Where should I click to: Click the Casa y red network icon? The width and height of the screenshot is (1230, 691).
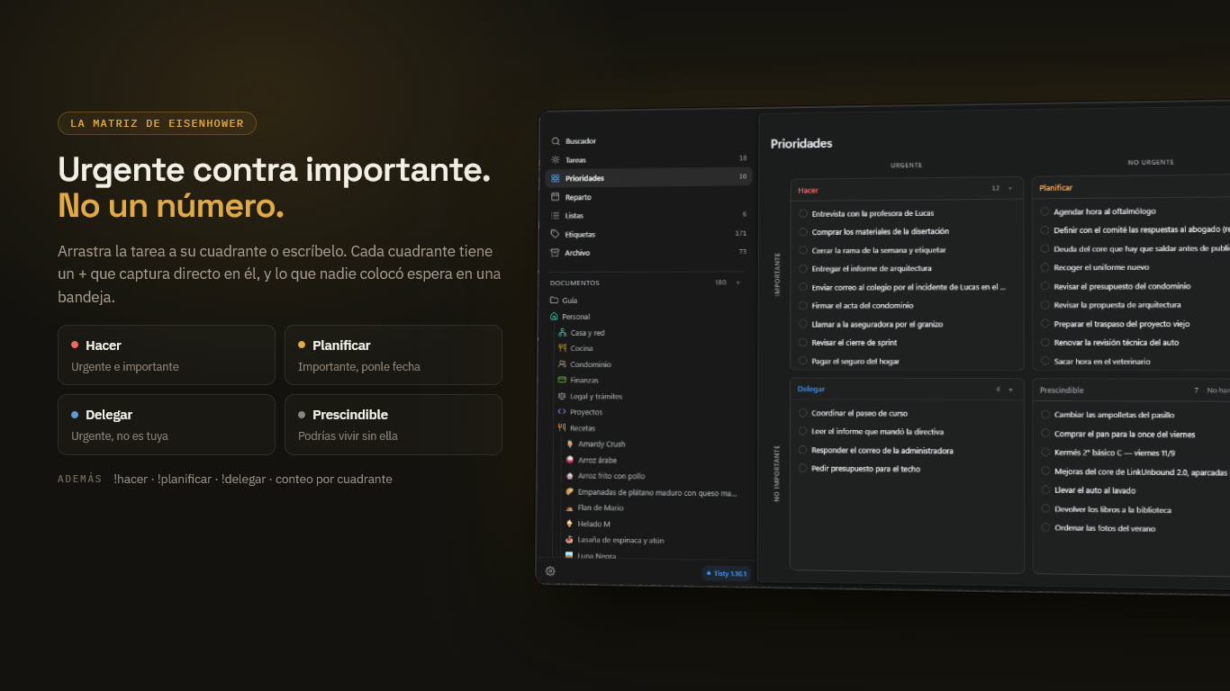point(562,333)
